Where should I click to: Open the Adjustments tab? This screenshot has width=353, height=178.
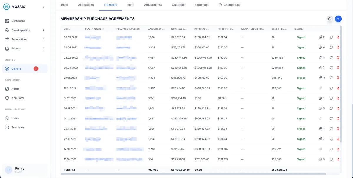[153, 5]
